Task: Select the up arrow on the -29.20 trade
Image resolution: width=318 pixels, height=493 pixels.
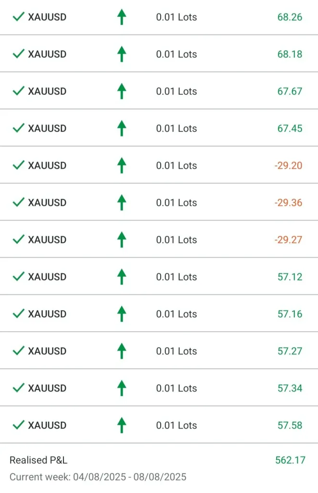Action: pos(122,165)
